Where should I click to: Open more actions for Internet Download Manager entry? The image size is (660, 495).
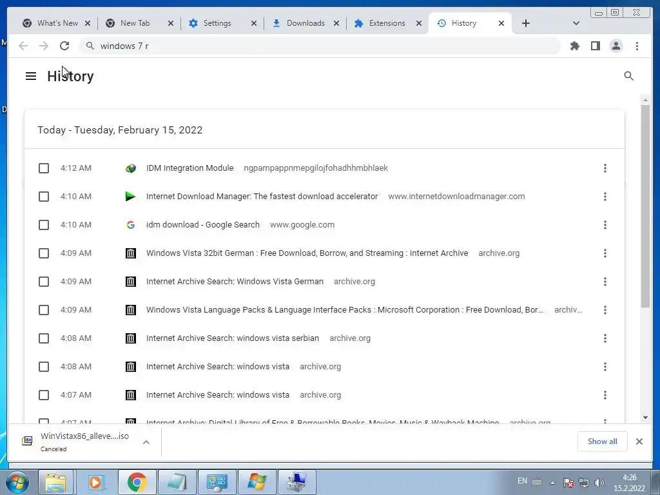605,197
